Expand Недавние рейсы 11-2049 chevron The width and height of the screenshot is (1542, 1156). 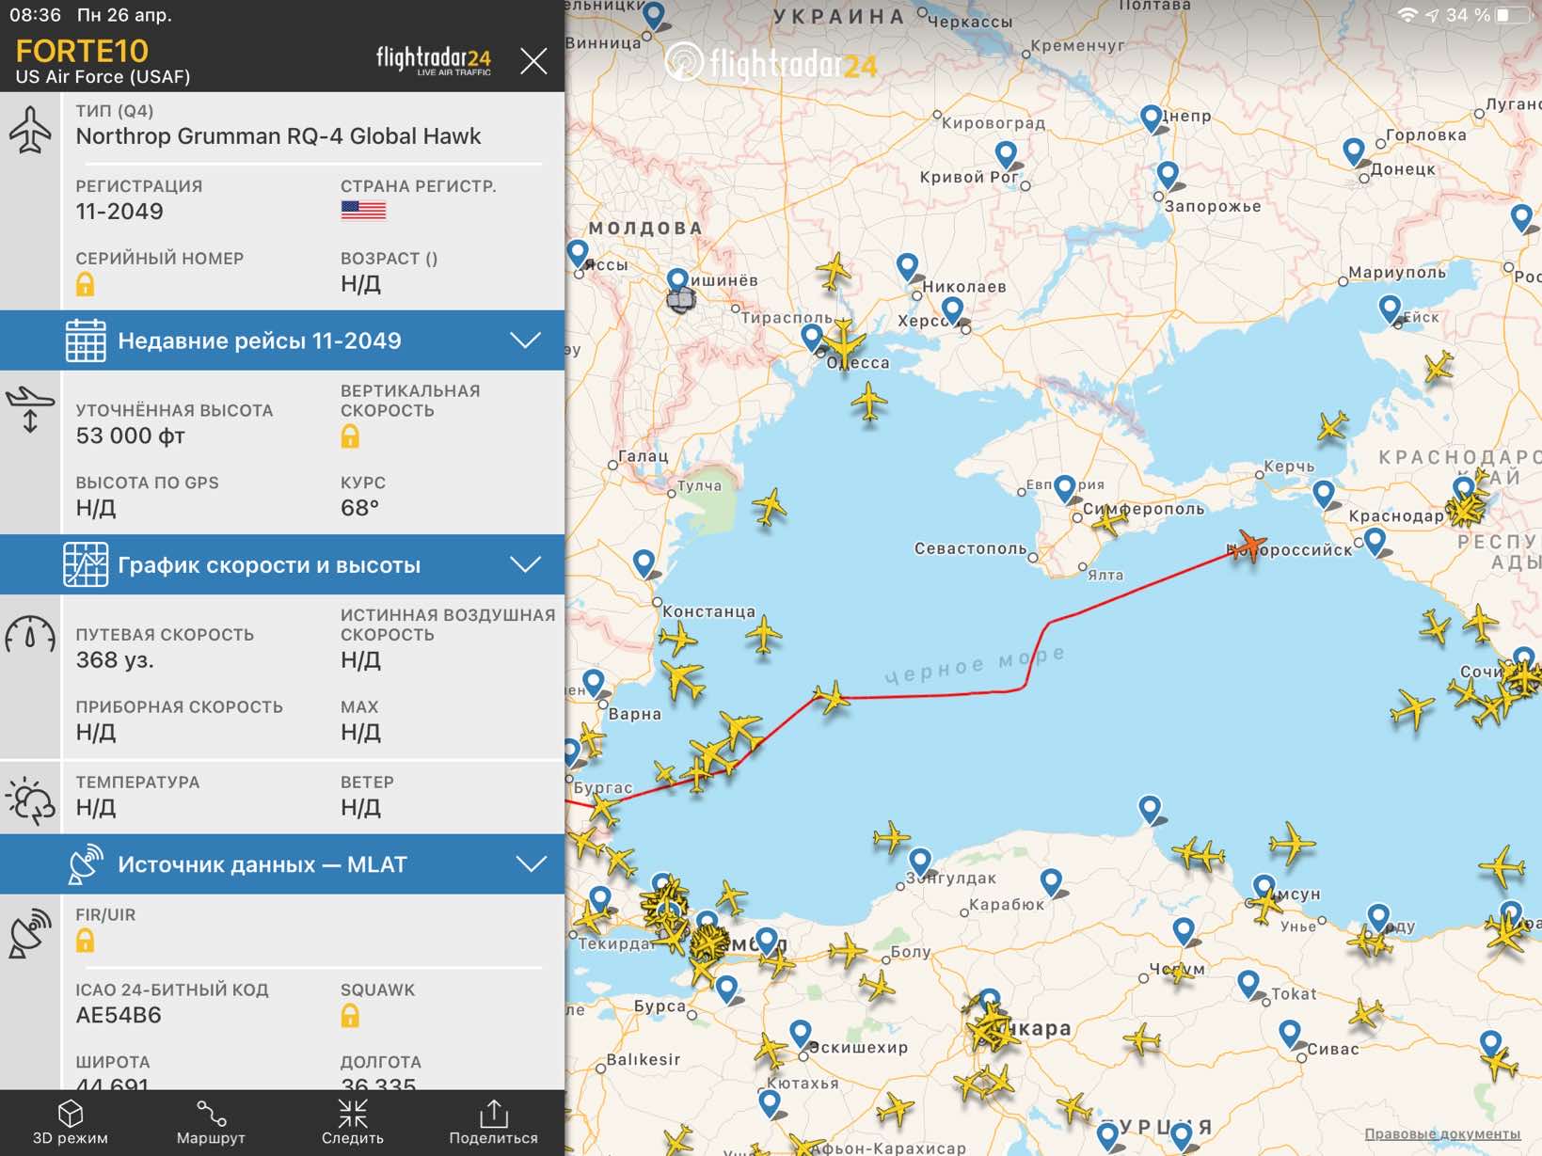point(525,340)
